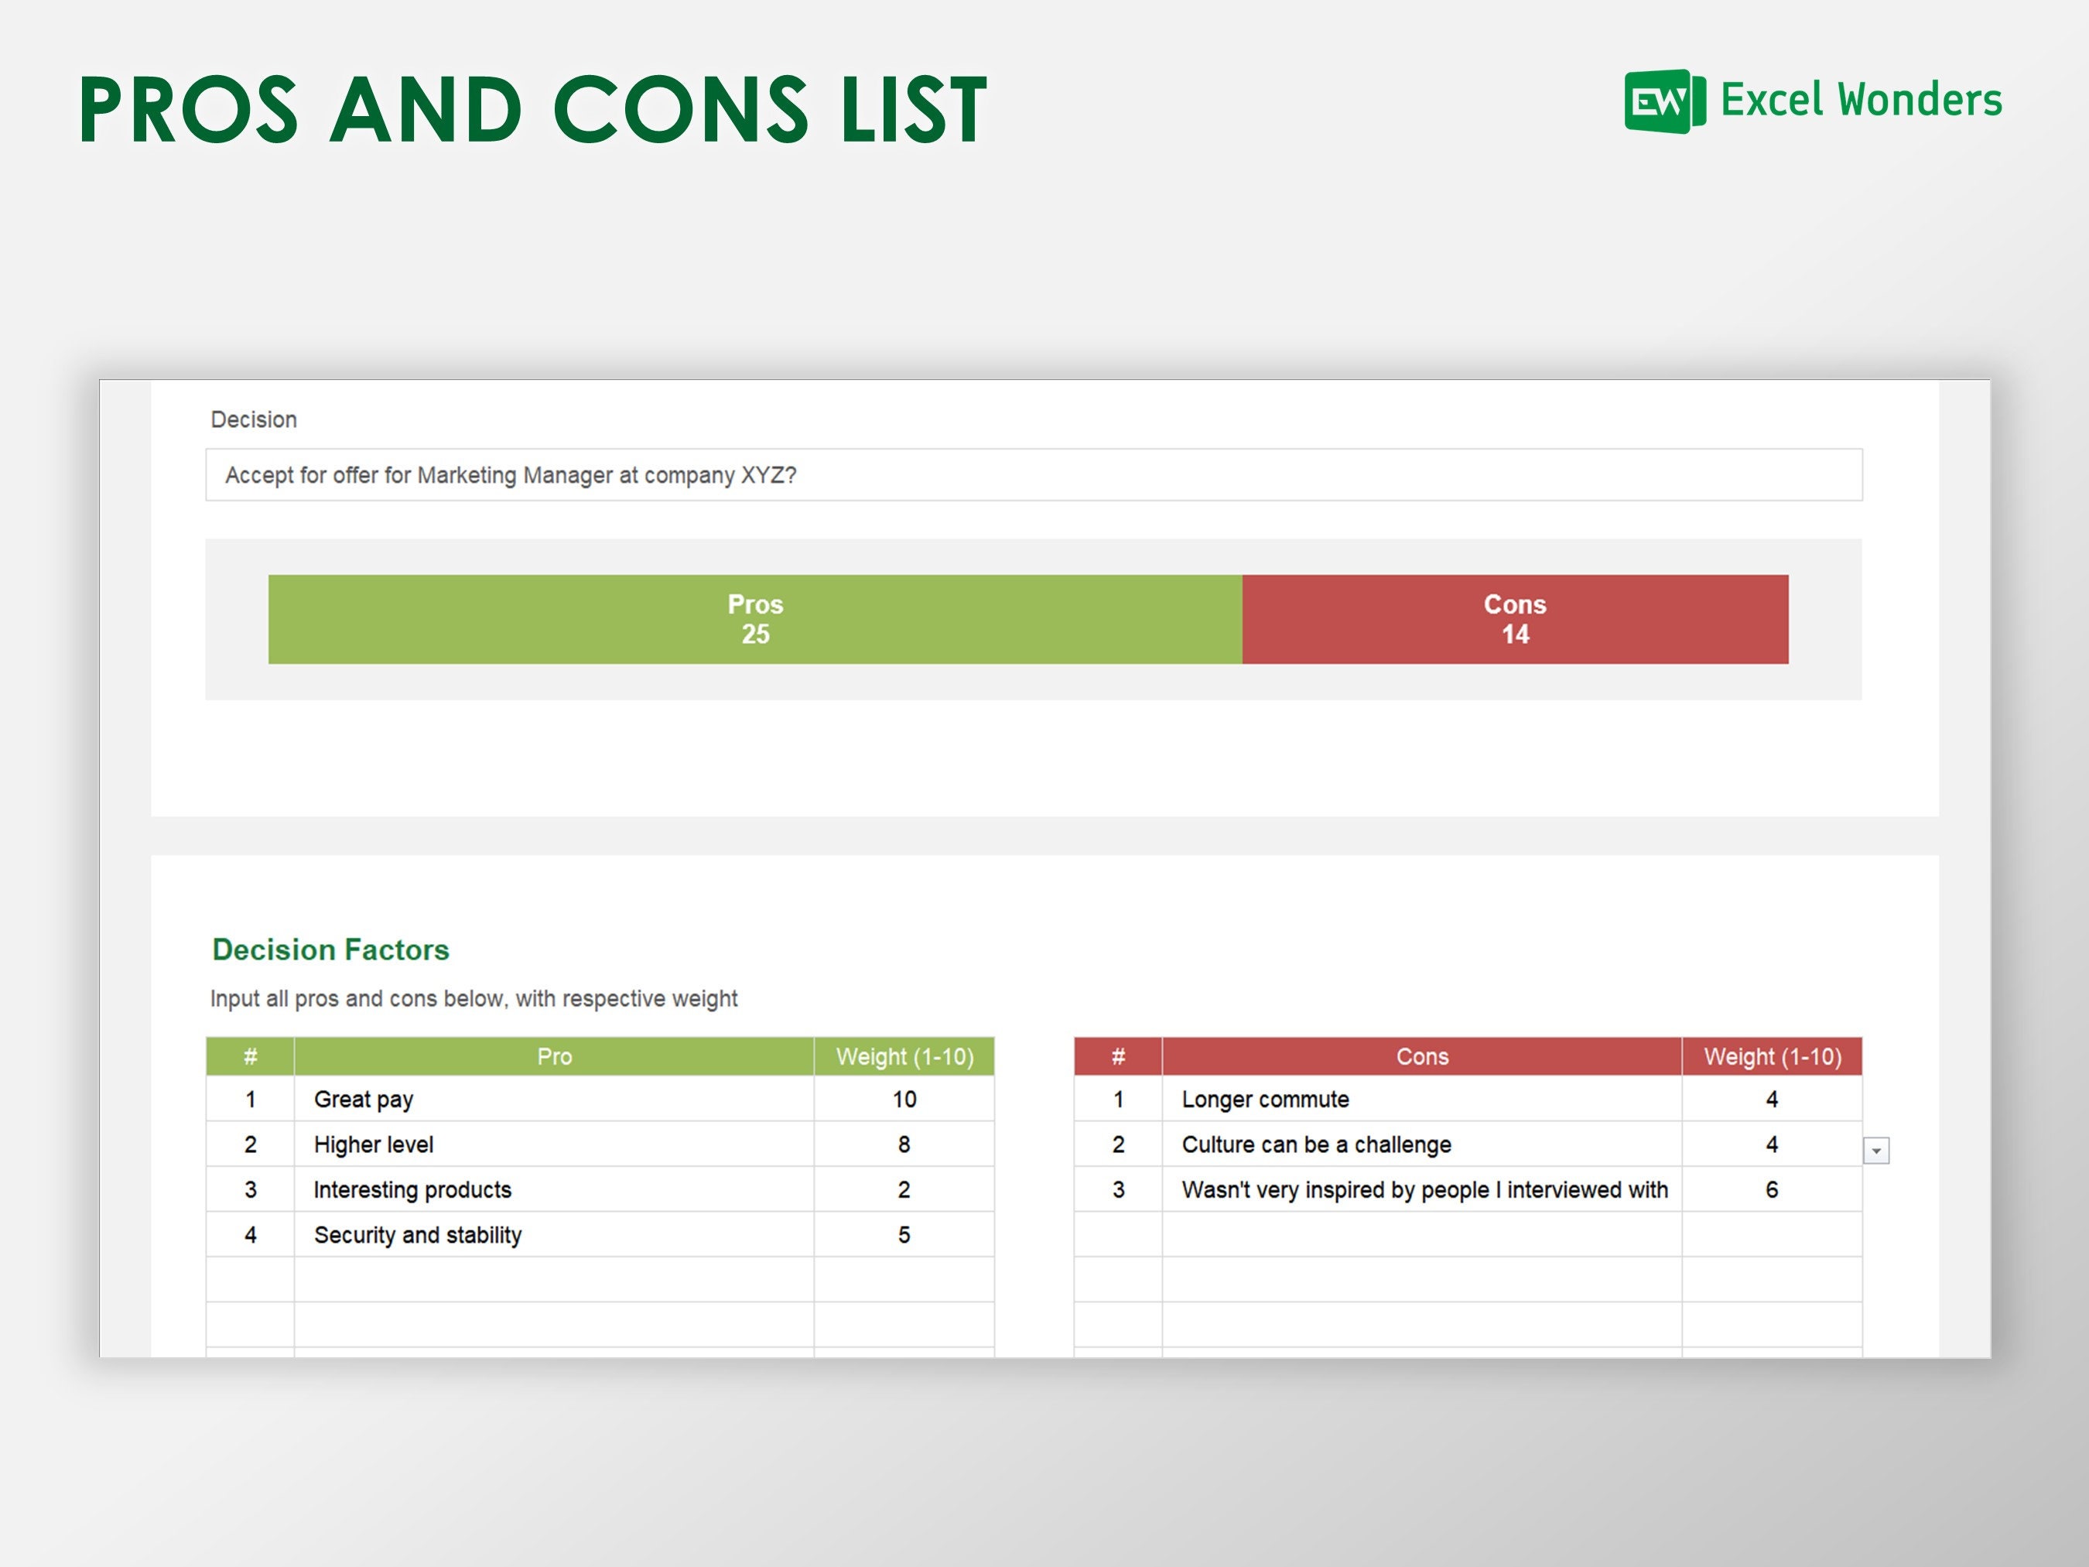Click the weight 2 for Interesting products

(x=904, y=1190)
